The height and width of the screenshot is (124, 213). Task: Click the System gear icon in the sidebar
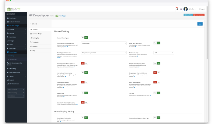8,76
